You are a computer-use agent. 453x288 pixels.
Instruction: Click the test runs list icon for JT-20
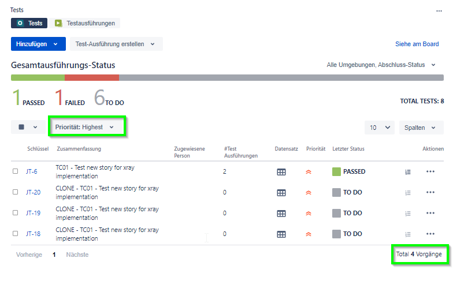[x=408, y=193]
